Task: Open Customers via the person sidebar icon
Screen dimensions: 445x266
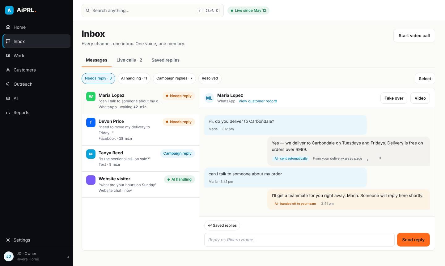Action: 8,70
